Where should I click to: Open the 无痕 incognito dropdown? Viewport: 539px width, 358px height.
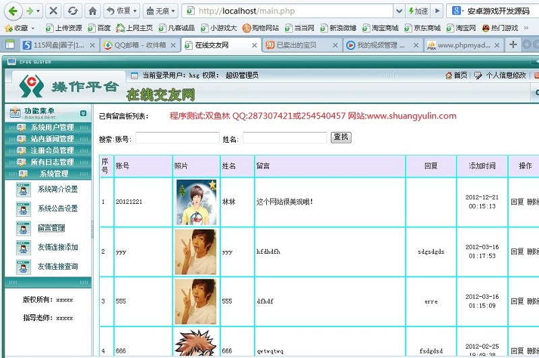[x=160, y=11]
